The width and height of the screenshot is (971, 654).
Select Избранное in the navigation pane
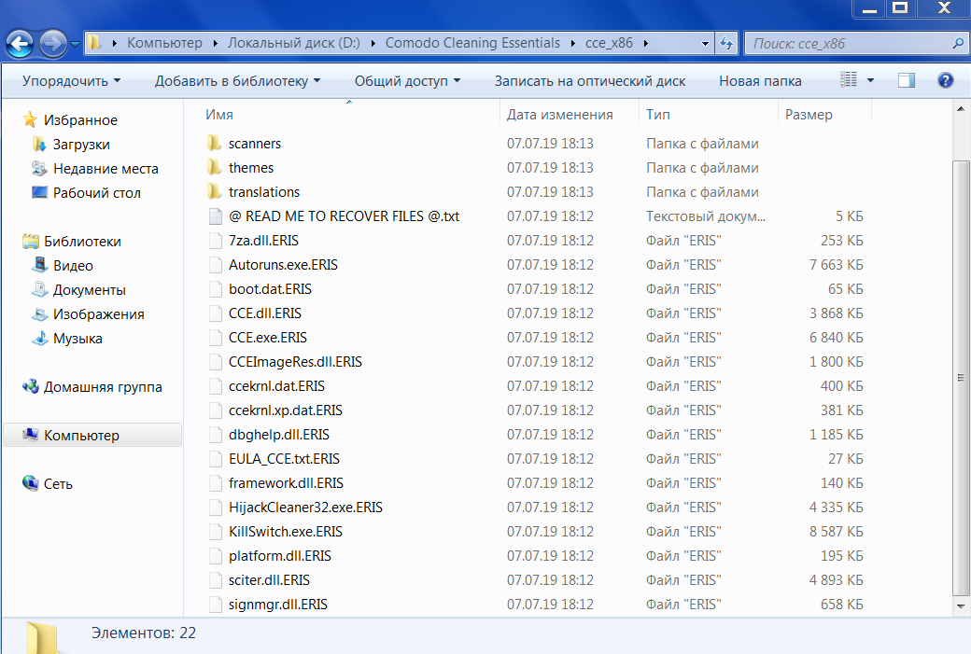80,120
